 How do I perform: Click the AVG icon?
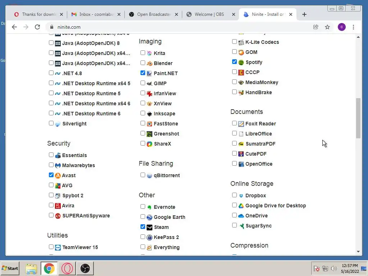click(58, 186)
